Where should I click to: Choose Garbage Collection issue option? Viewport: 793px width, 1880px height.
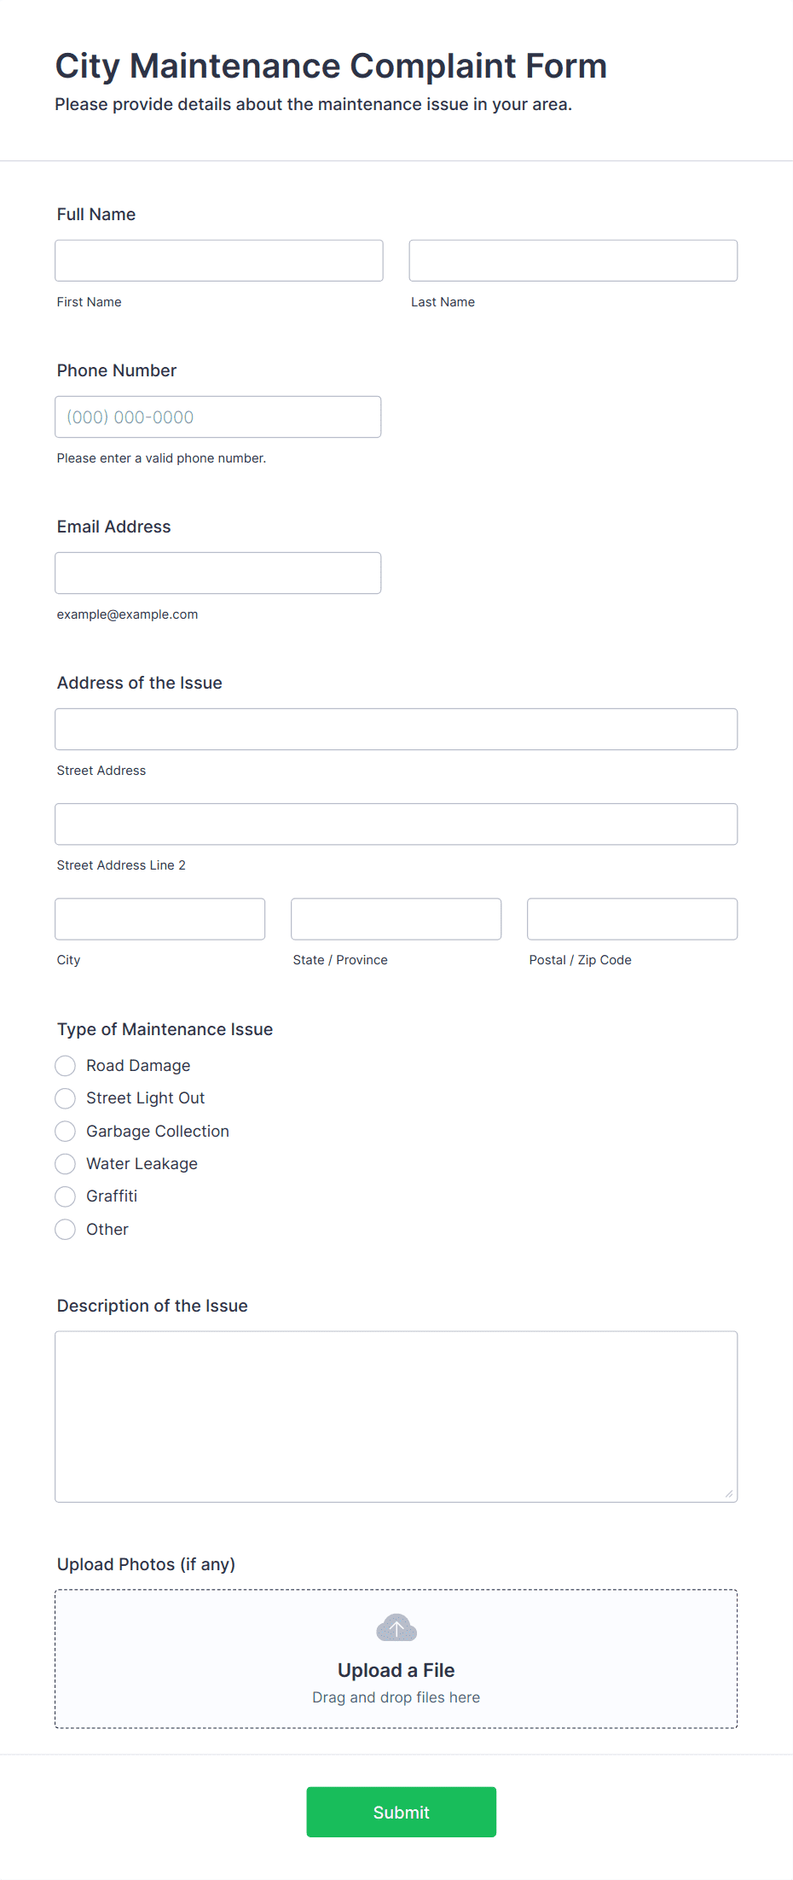pyautogui.click(x=65, y=1131)
